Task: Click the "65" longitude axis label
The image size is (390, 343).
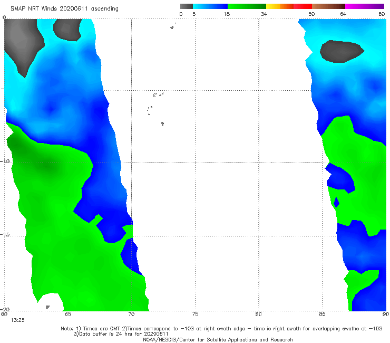Action: click(x=67, y=314)
